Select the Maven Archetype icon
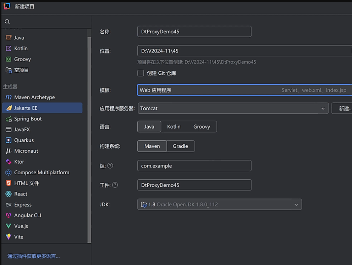Image resolution: width=352 pixels, height=265 pixels. click(9, 97)
